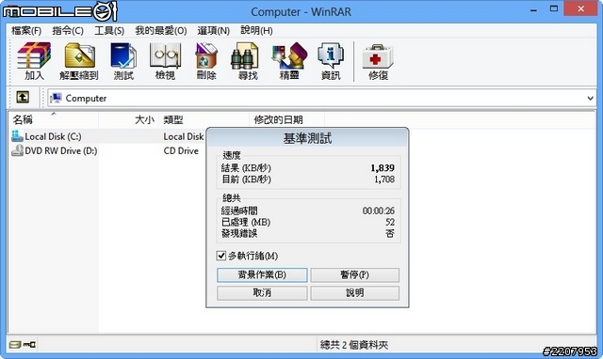Click the 刪除 (Delete) toolbar icon
Image resolution: width=603 pixels, height=359 pixels.
pyautogui.click(x=206, y=61)
